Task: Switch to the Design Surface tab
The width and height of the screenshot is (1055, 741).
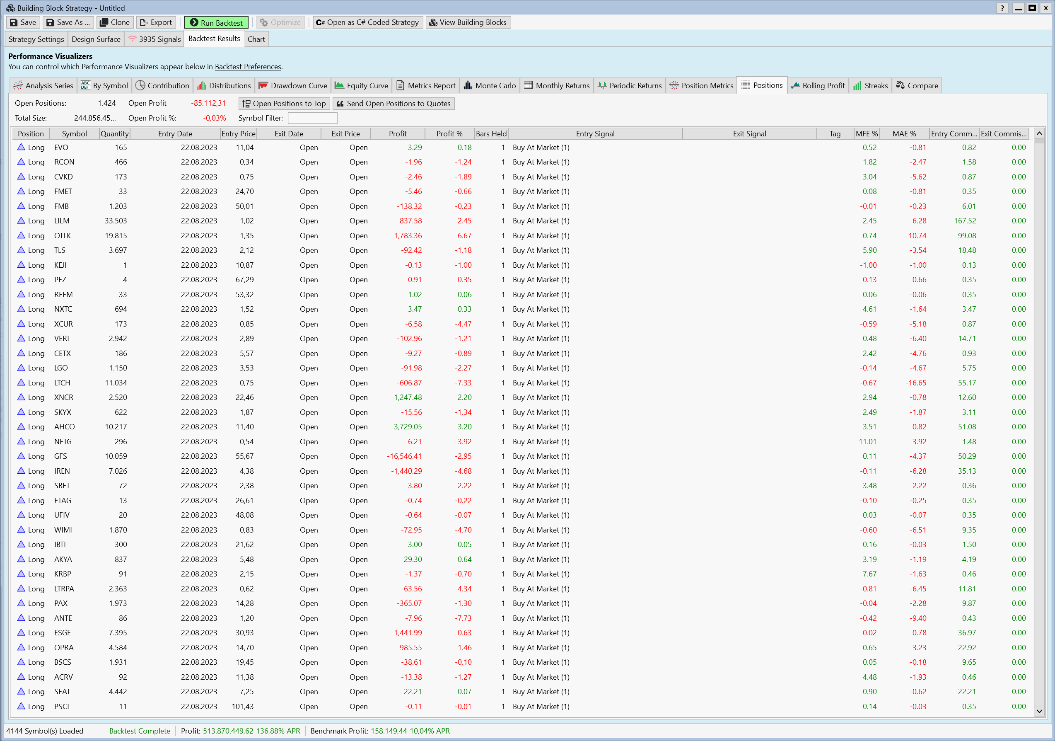Action: coord(96,39)
